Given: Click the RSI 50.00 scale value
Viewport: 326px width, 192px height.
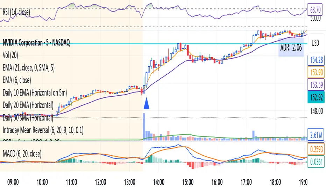Looking at the screenshot, I should (316, 19).
